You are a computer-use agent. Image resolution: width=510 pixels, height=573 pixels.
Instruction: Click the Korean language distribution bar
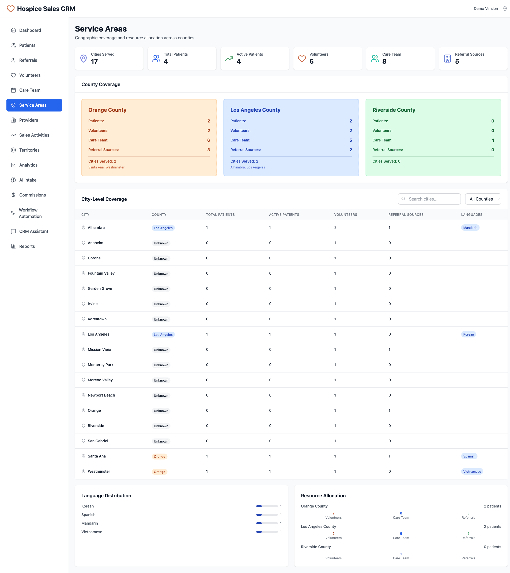pyautogui.click(x=267, y=506)
